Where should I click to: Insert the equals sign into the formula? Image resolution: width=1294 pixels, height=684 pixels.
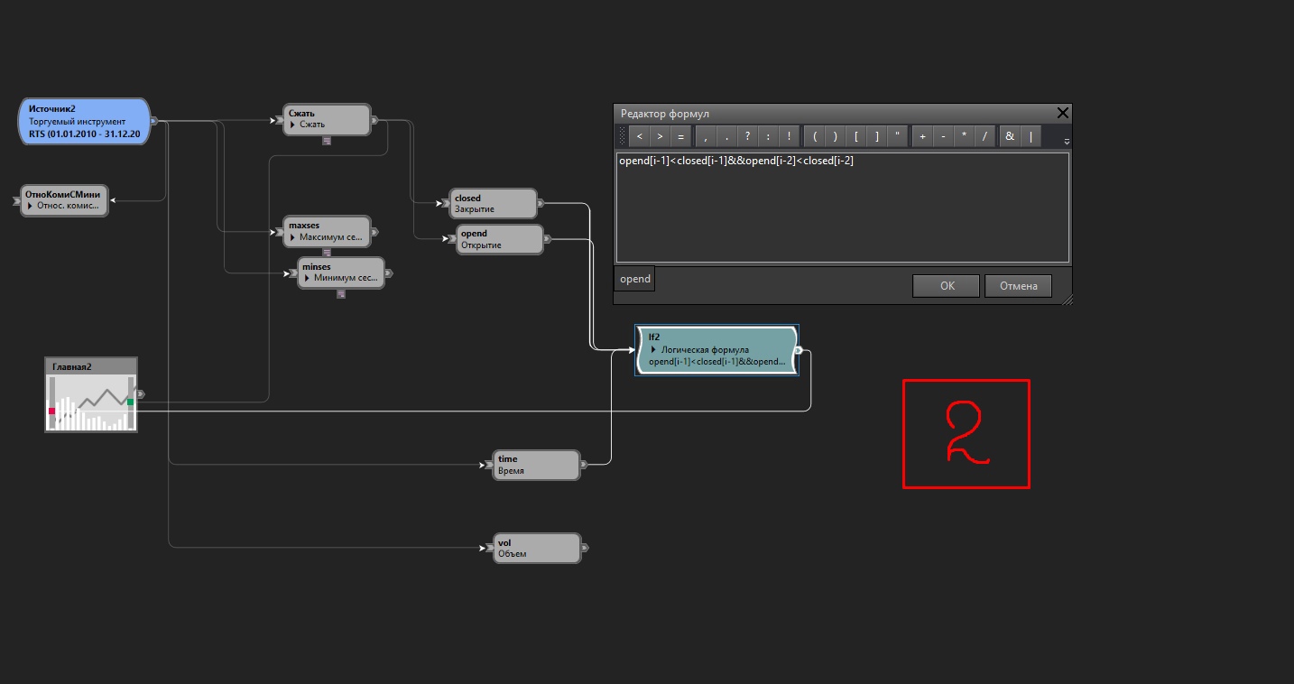click(x=680, y=136)
